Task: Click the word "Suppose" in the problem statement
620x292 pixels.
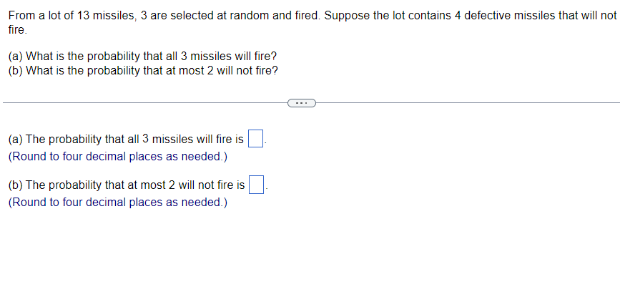Action: [x=347, y=16]
